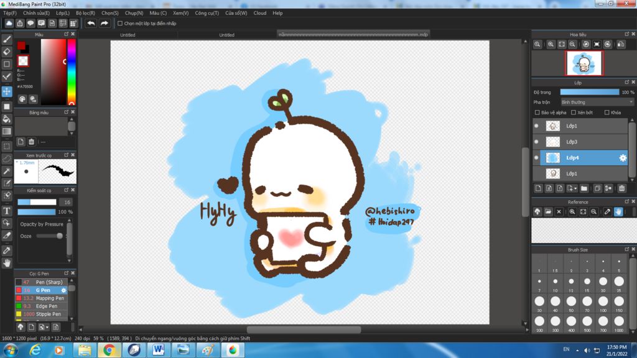Show the bottom Lớp1 layer
Image resolution: width=637 pixels, height=358 pixels.
pos(536,173)
